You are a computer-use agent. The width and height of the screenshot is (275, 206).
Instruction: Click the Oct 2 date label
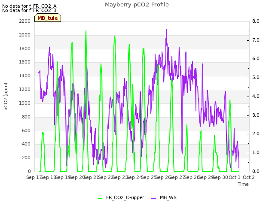248,177
